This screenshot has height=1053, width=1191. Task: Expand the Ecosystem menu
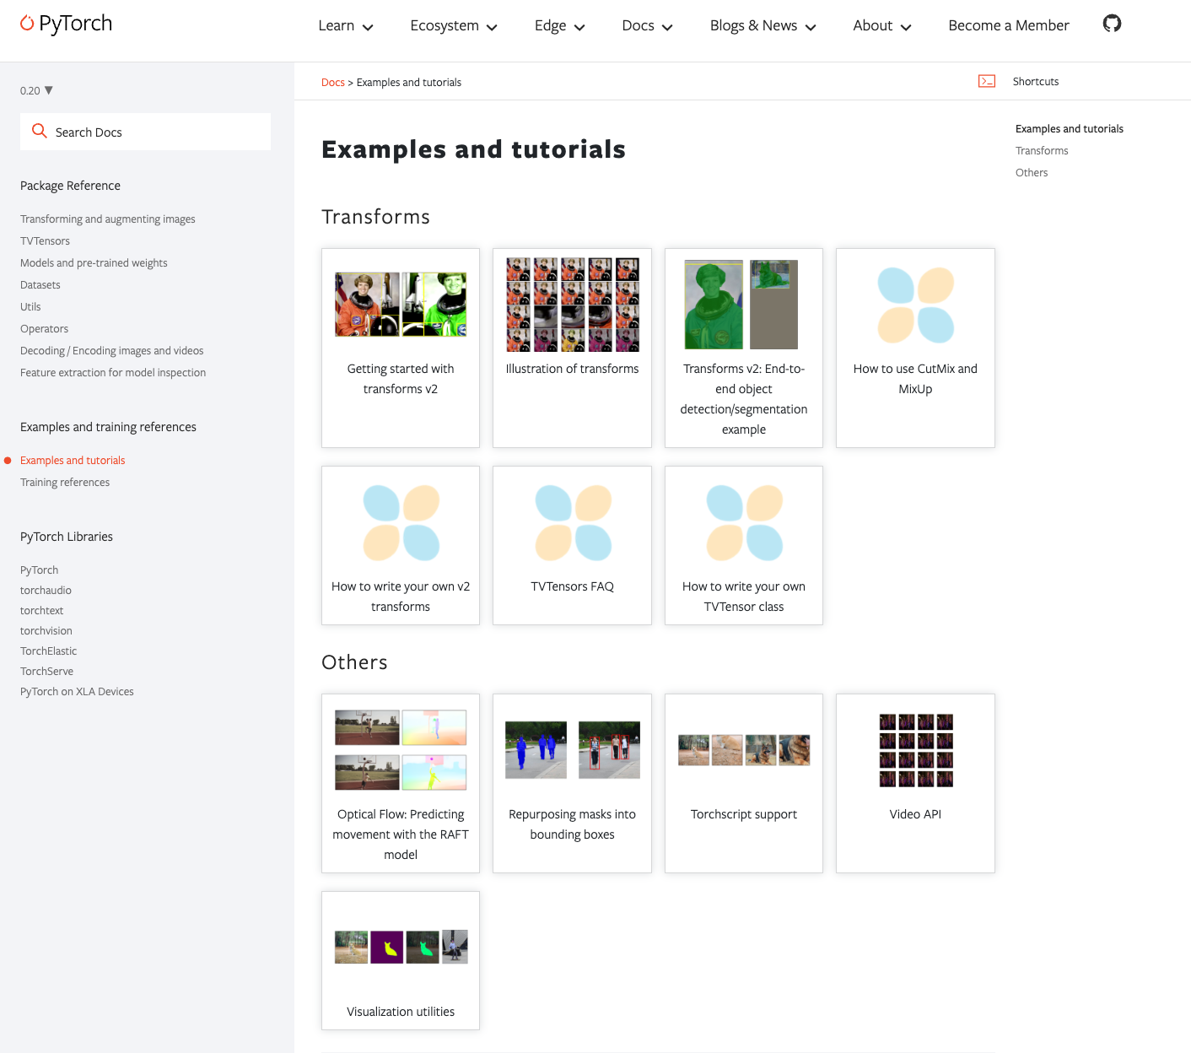[x=454, y=26]
